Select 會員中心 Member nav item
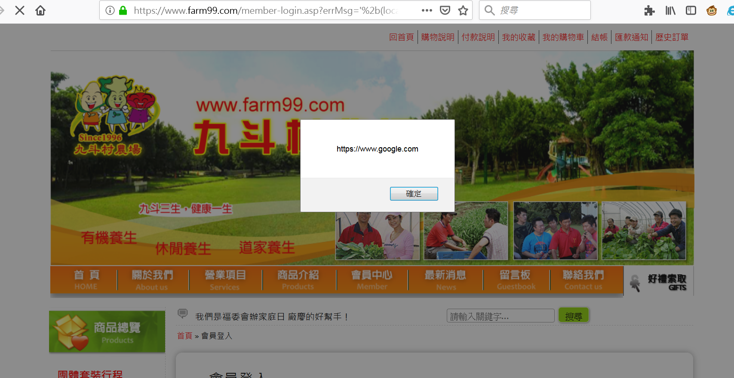Screen dimensions: 734x378 [372, 280]
